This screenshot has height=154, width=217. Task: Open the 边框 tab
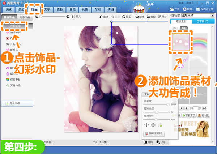(60, 9)
